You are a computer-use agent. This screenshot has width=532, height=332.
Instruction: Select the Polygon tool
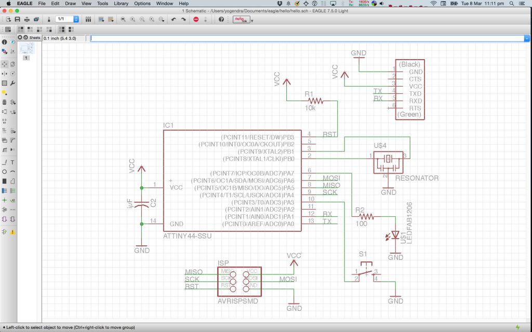pos(12,181)
